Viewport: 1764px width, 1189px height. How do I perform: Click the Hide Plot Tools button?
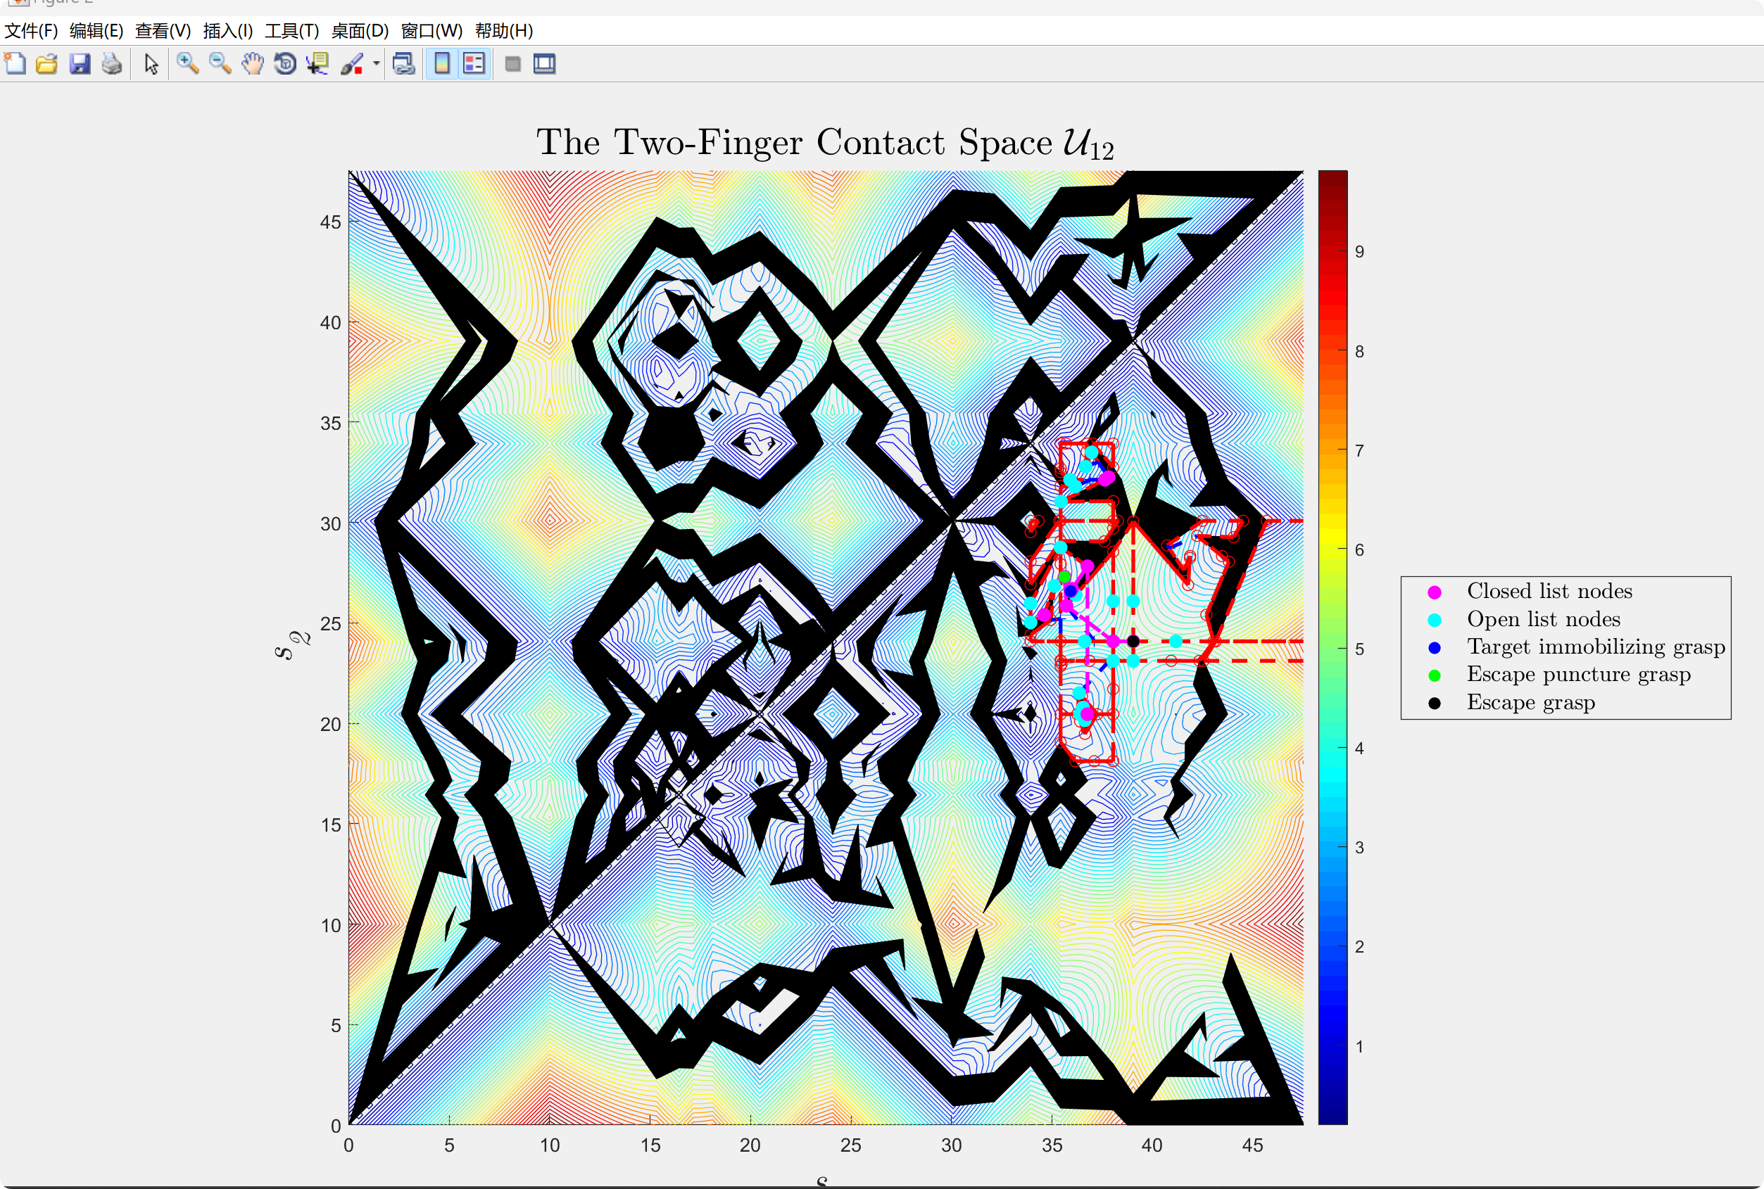coord(513,64)
